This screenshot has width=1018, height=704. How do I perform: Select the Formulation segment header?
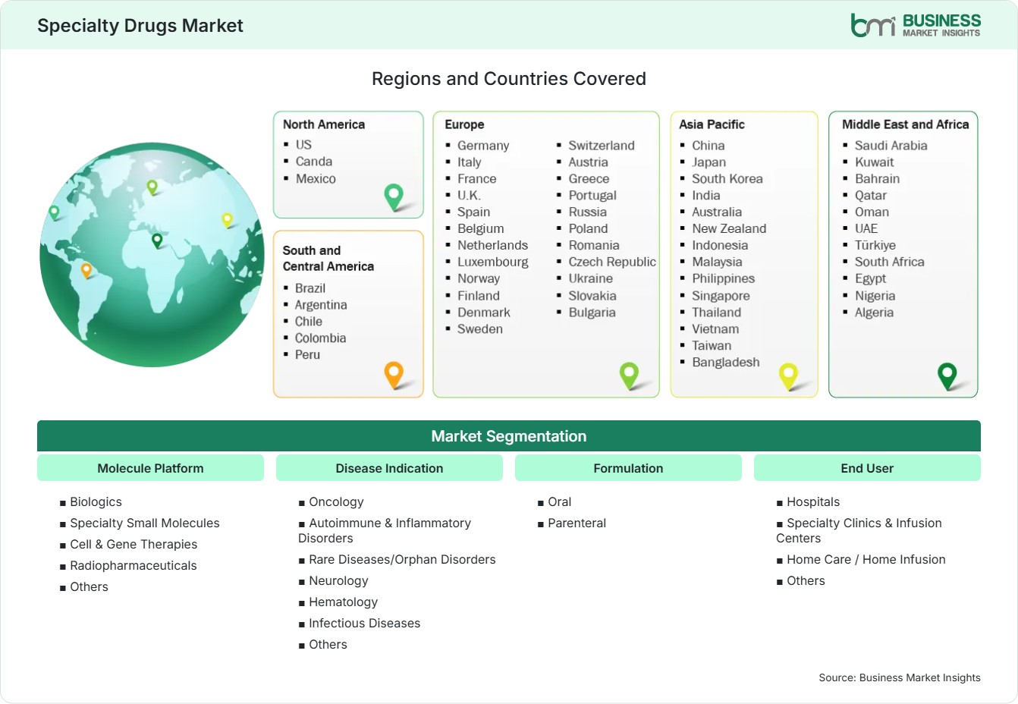tap(628, 468)
